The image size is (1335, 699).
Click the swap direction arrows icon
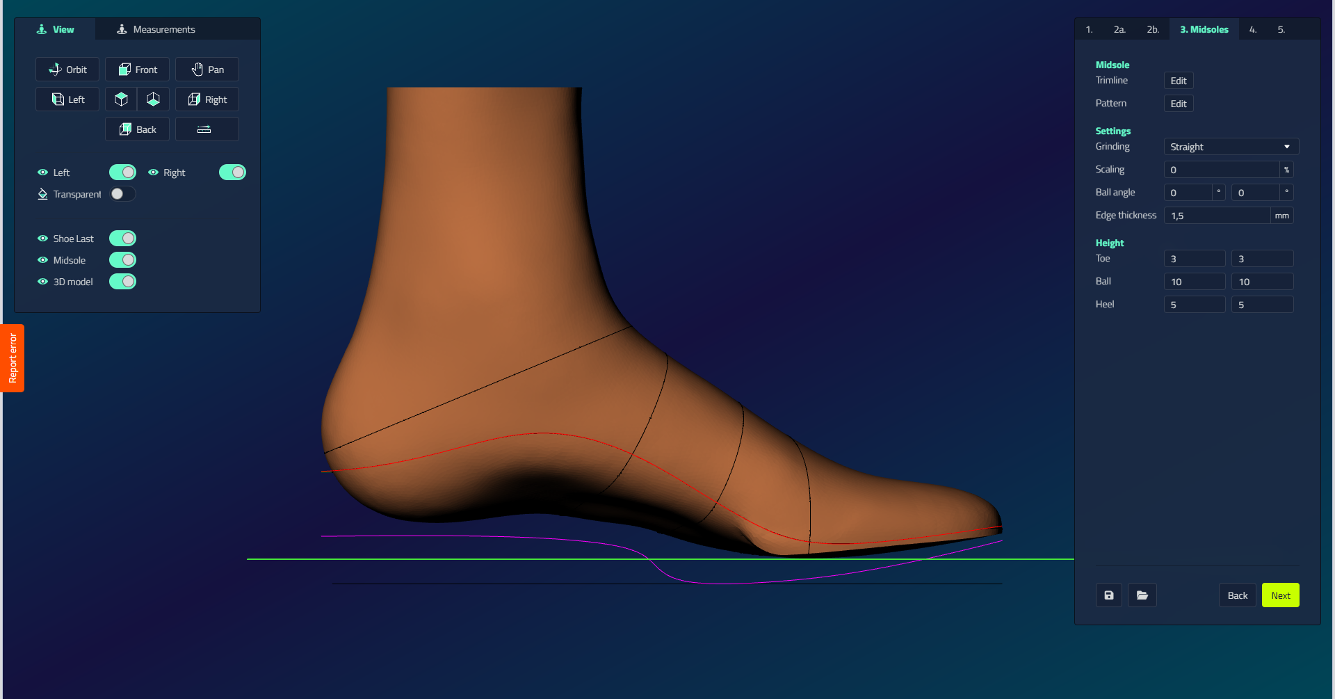(x=207, y=129)
